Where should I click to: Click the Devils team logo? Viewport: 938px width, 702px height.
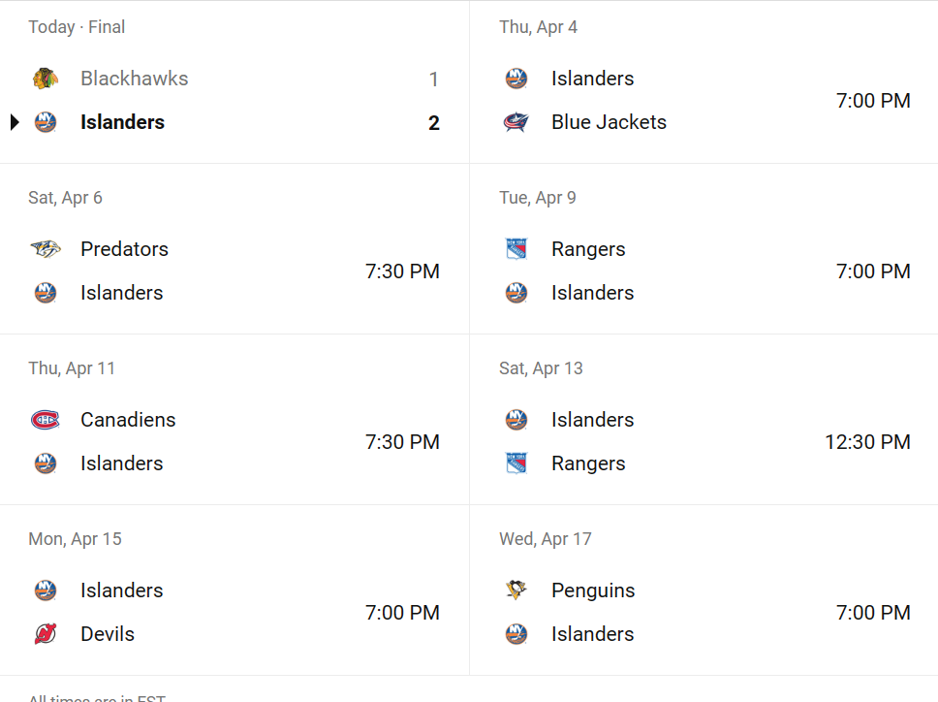pyautogui.click(x=45, y=634)
